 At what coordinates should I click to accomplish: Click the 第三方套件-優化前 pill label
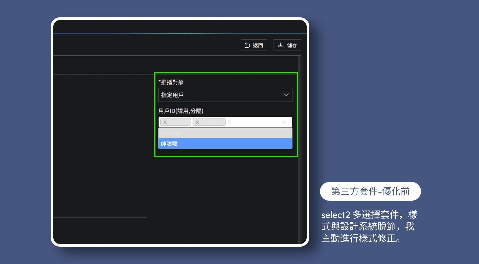[370, 191]
